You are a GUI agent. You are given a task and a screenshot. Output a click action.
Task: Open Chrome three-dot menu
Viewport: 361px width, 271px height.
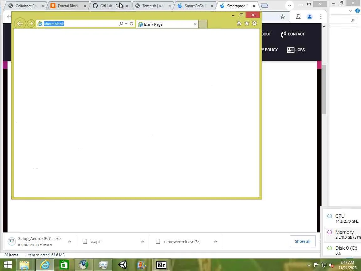tap(321, 17)
